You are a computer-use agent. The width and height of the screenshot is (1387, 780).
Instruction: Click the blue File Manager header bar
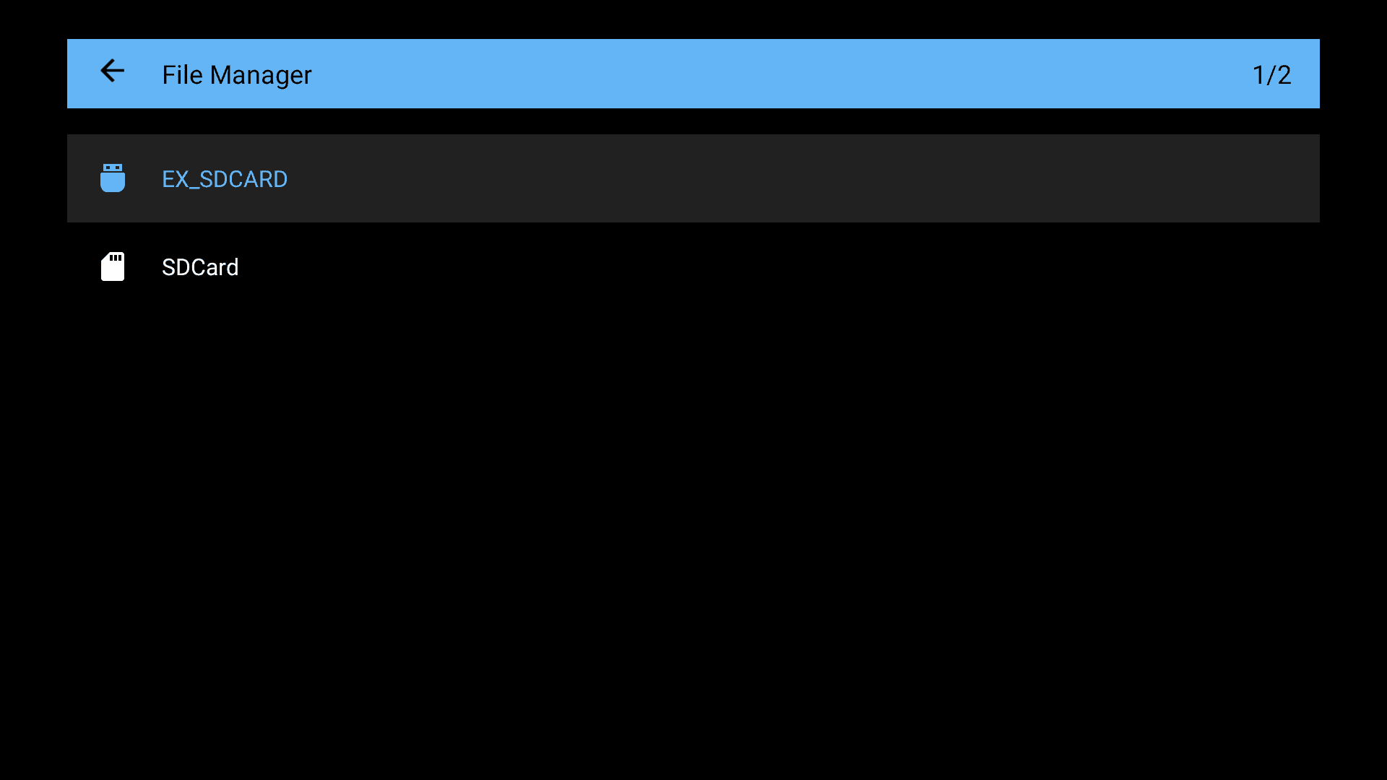(693, 74)
